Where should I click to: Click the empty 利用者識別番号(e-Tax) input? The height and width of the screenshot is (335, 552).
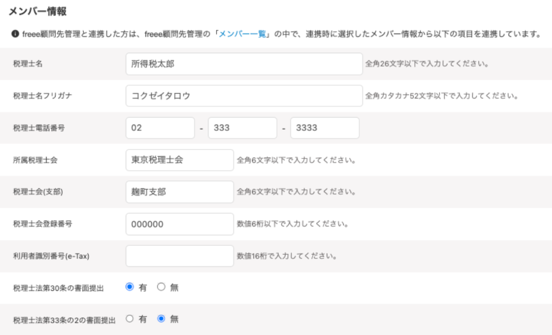pos(179,256)
